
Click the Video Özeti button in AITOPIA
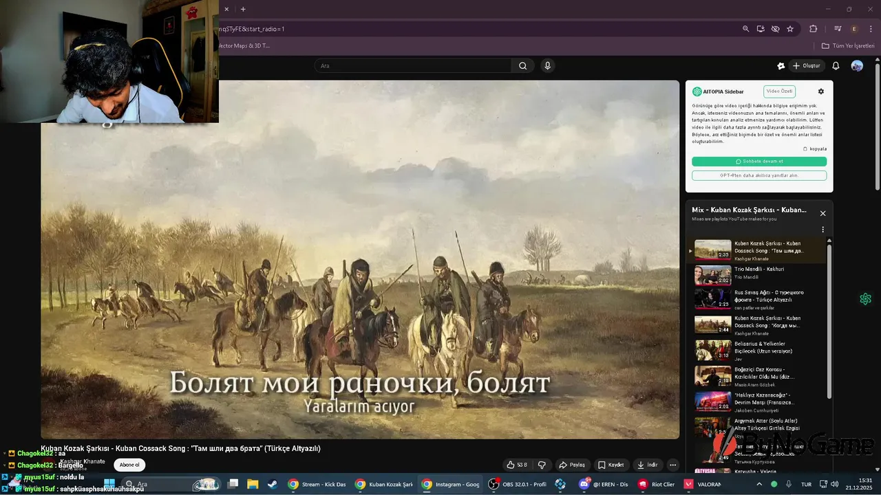pos(779,91)
